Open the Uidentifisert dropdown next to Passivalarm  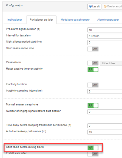pos(111,63)
